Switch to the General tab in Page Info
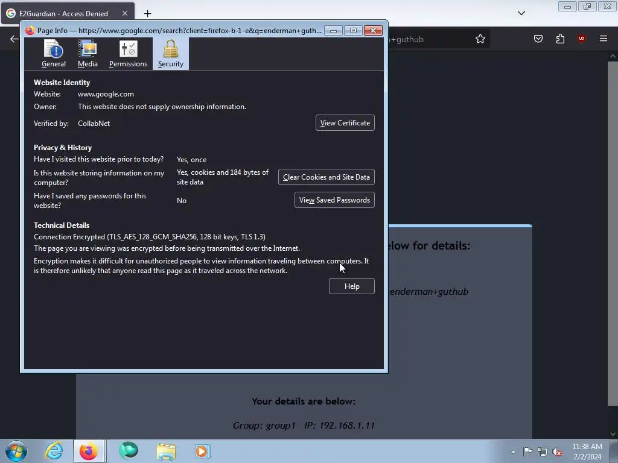This screenshot has width=618, height=463. 54,54
